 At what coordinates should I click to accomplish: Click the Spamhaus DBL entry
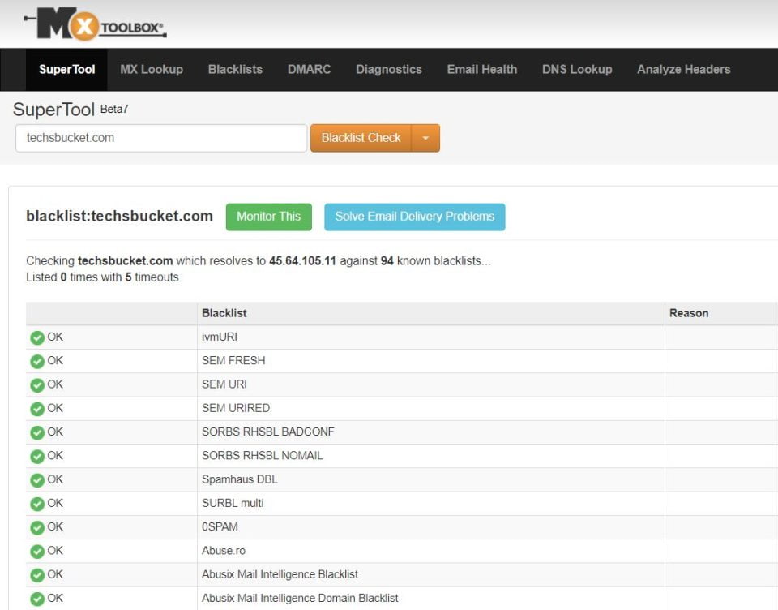(240, 479)
